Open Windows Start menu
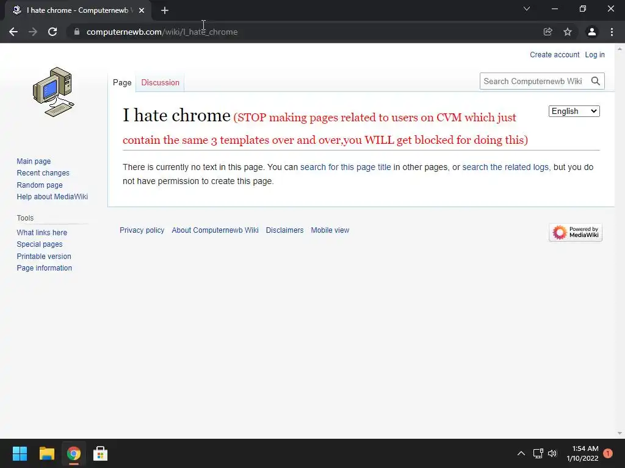 click(20, 453)
